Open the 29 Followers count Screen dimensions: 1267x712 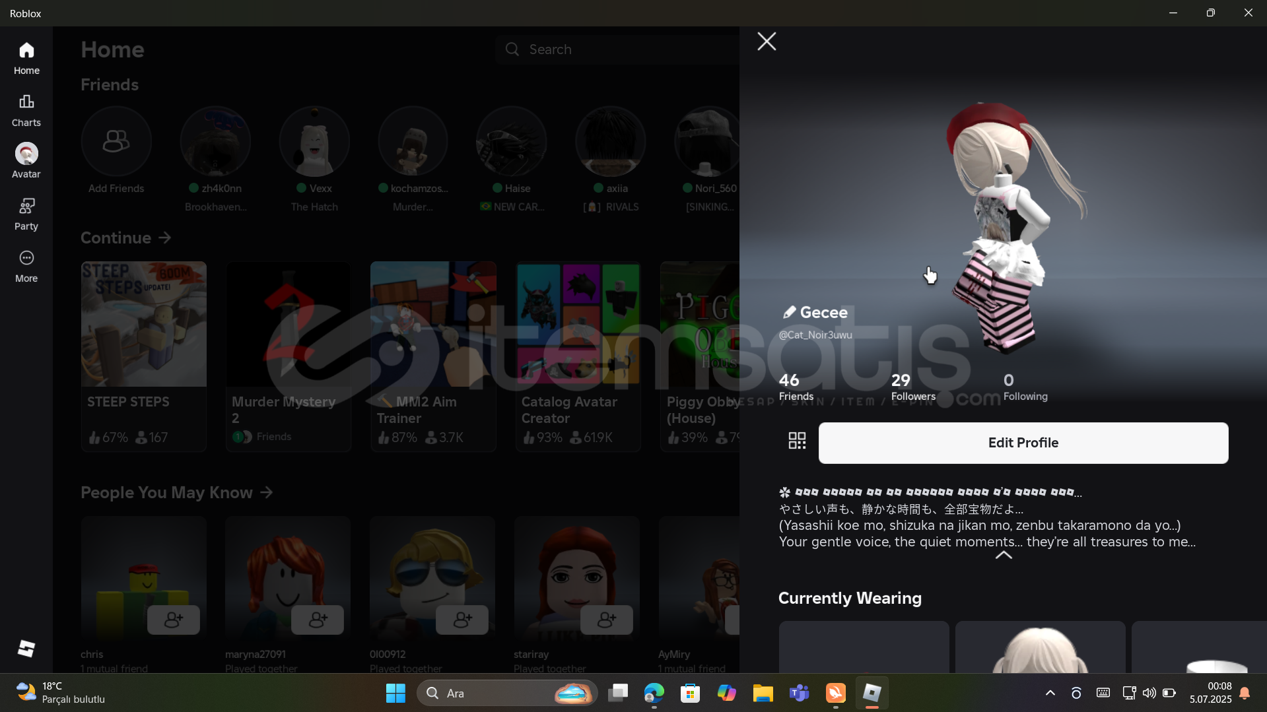click(913, 387)
